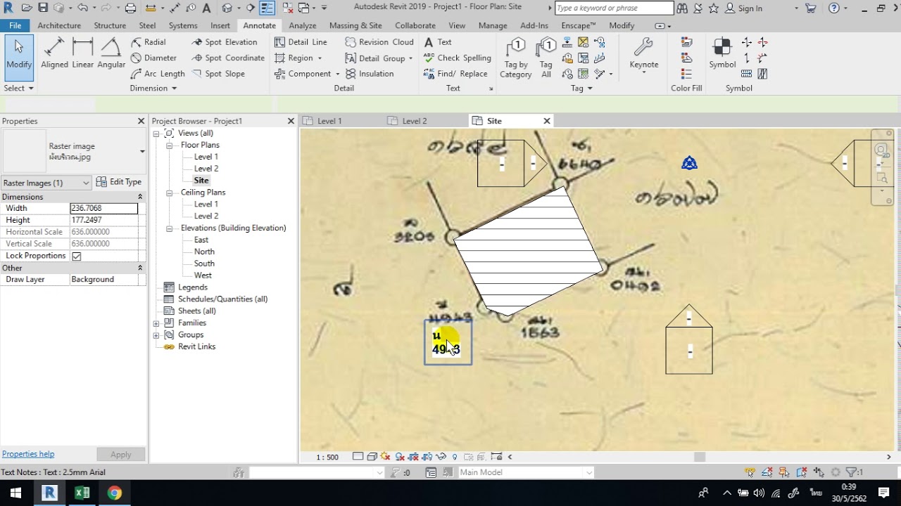Expand the Groups tree node
Image resolution: width=901 pixels, height=506 pixels.
pyautogui.click(x=156, y=335)
